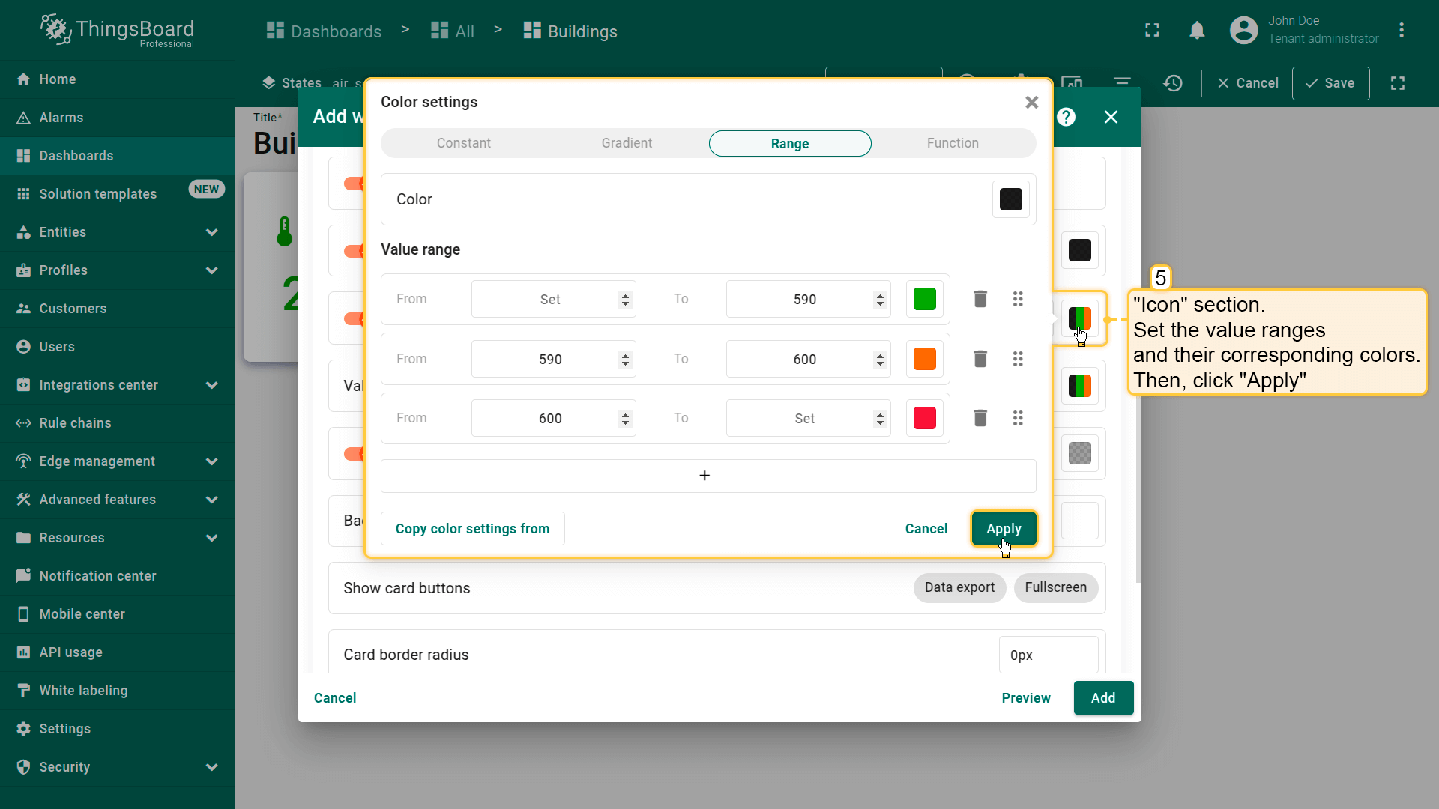The image size is (1439, 809).
Task: Open the orange color swatch for 590-600
Action: pyautogui.click(x=924, y=359)
